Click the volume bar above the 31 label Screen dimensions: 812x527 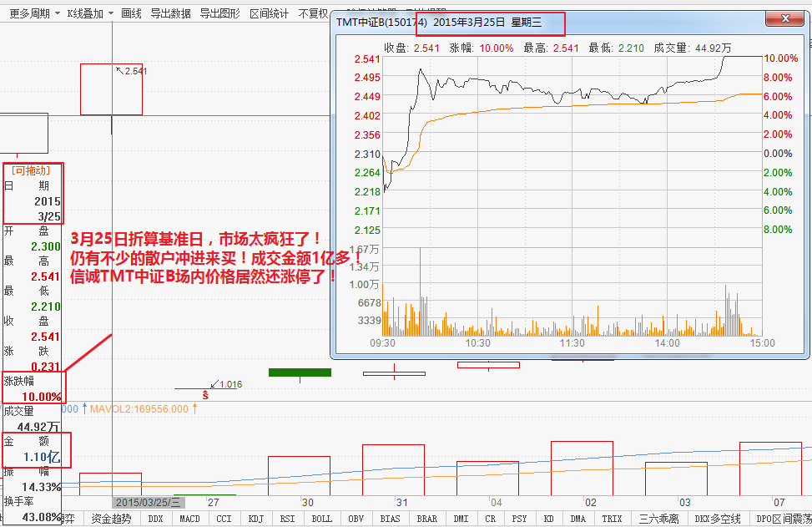coord(394,470)
